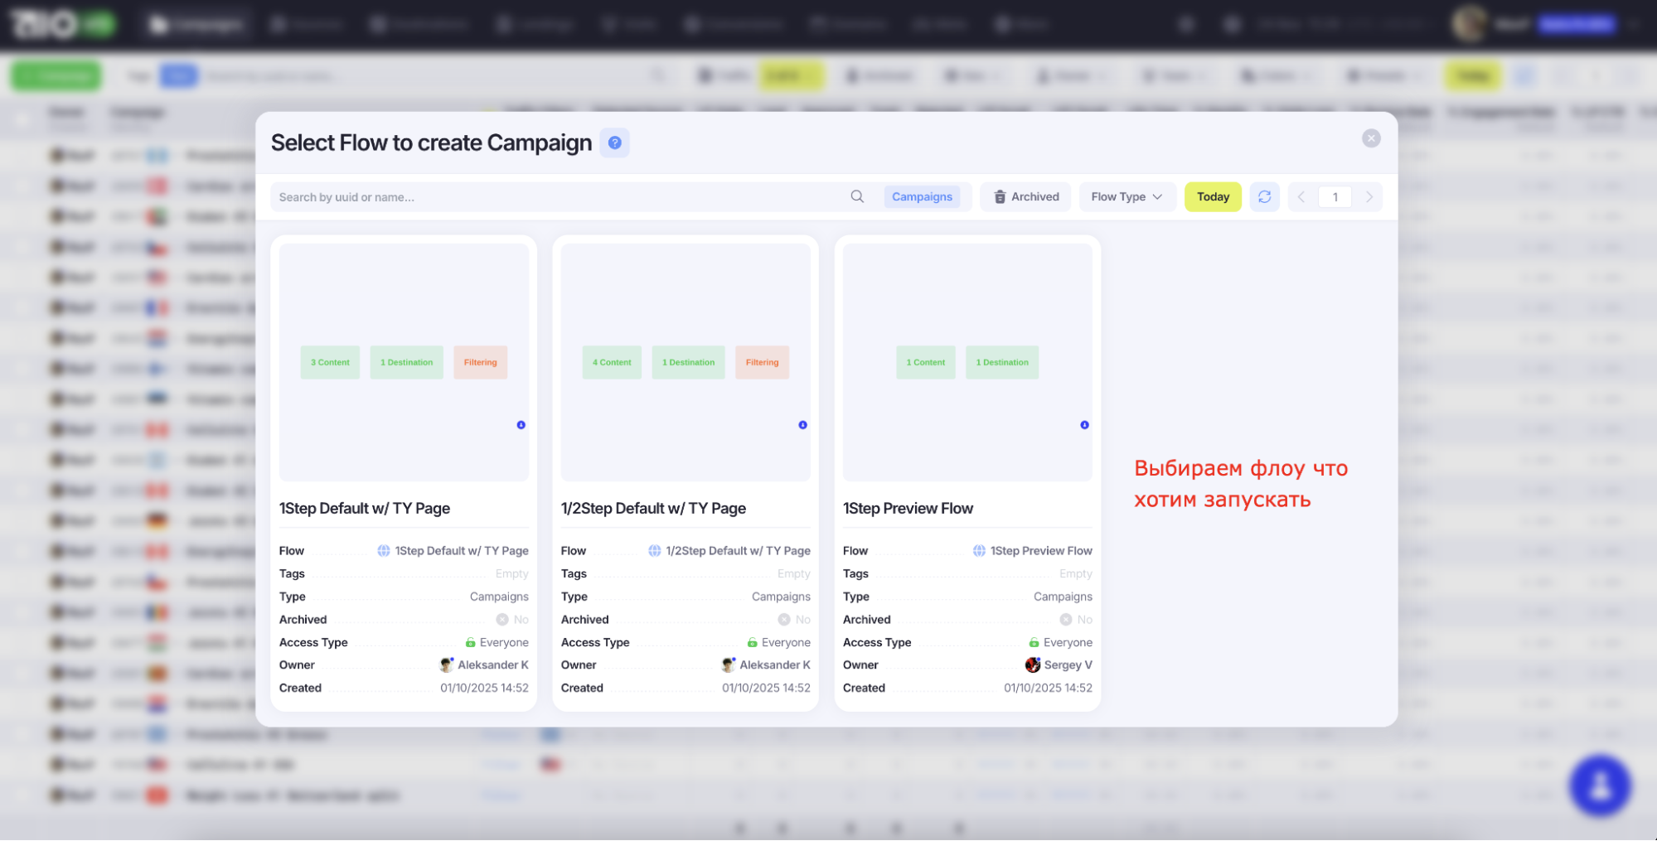1657x841 pixels.
Task: Click the refresh flows icon
Action: point(1264,196)
